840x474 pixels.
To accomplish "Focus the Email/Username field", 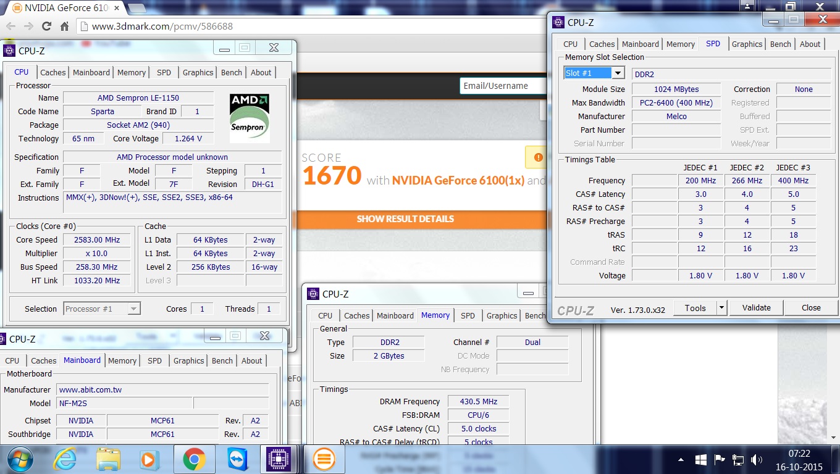I will click(503, 86).
